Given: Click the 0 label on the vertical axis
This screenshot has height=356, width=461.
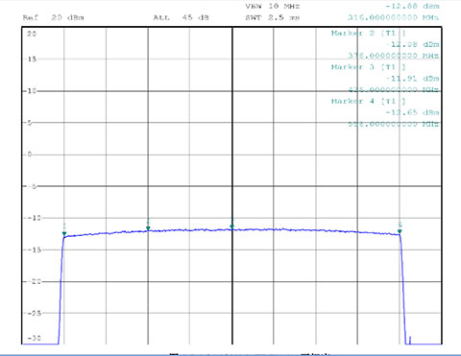Looking at the screenshot, I should [30, 154].
